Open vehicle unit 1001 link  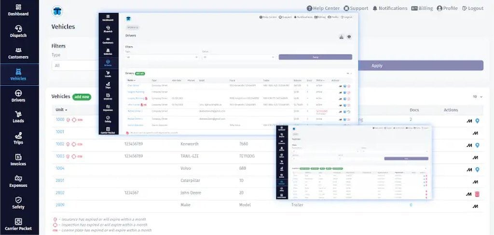coord(60,132)
